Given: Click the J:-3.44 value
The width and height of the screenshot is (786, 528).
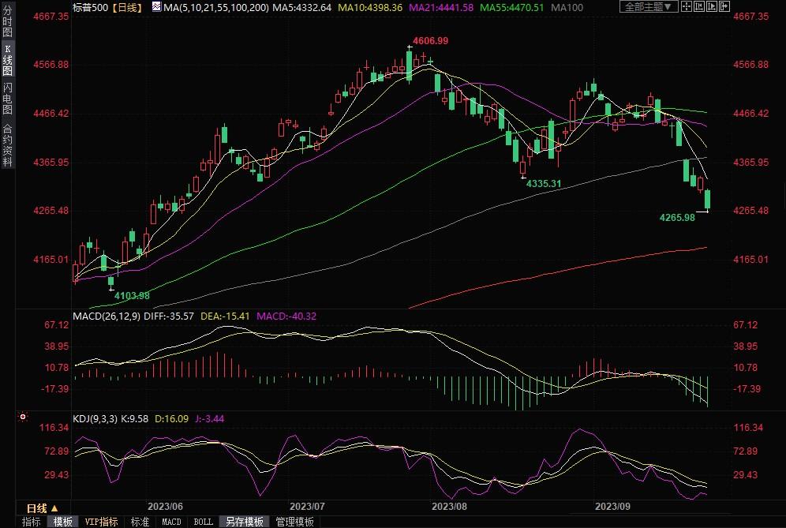Looking at the screenshot, I should [210, 418].
